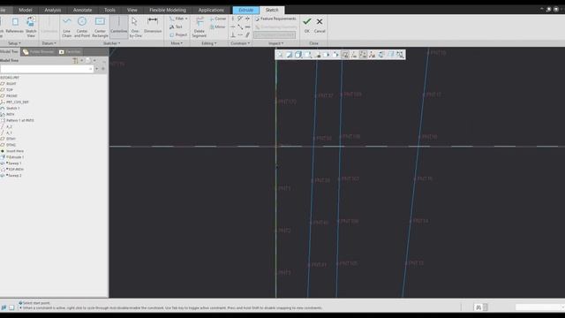This screenshot has height=318, width=565.
Task: Pick the Dimension tool
Action: (153, 26)
